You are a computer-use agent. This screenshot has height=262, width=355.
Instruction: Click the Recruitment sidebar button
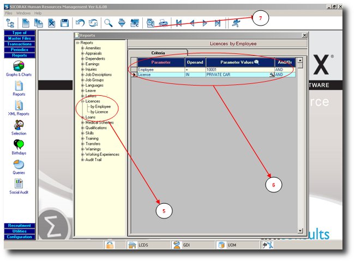tap(19, 226)
